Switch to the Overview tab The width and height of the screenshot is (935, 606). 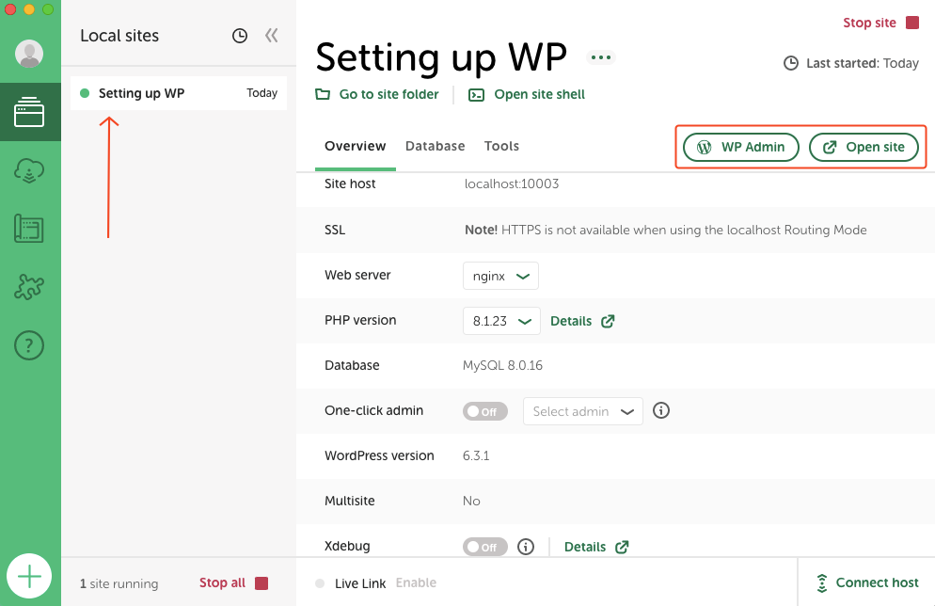coord(356,146)
